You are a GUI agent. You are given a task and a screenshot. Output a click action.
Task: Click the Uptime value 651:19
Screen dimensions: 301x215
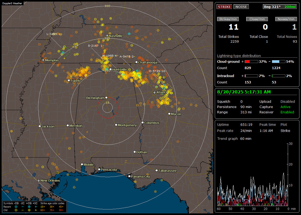[246, 124]
